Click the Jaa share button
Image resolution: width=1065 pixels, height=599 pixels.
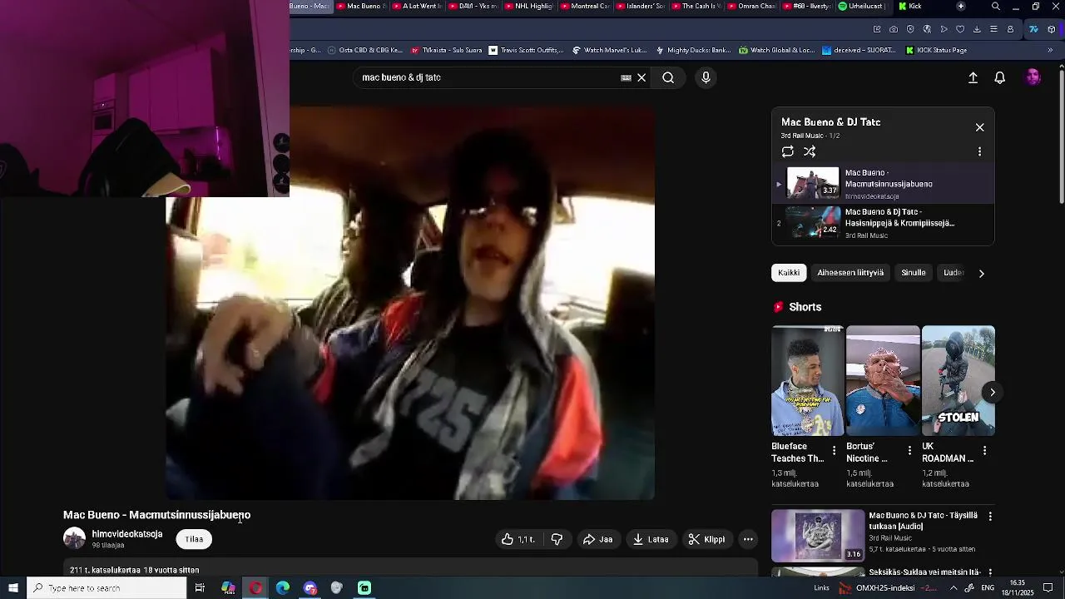(x=597, y=539)
